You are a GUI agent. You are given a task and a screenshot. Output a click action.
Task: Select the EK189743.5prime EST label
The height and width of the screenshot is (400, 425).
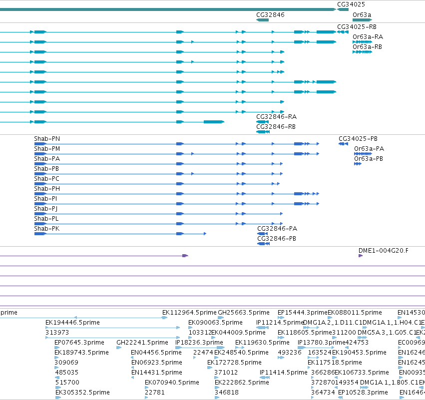[x=81, y=353]
